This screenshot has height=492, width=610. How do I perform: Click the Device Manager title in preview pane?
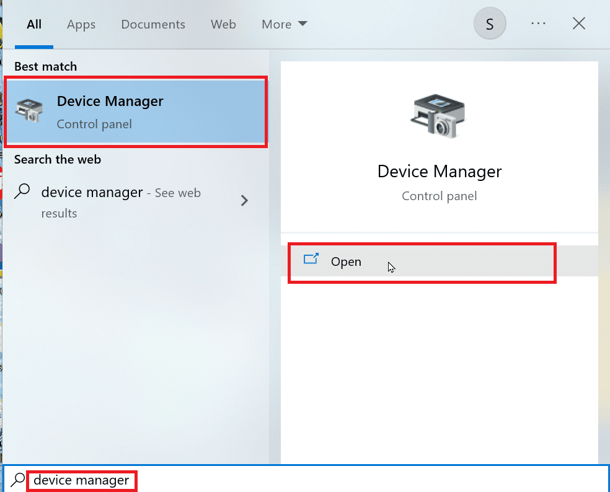[x=439, y=171]
